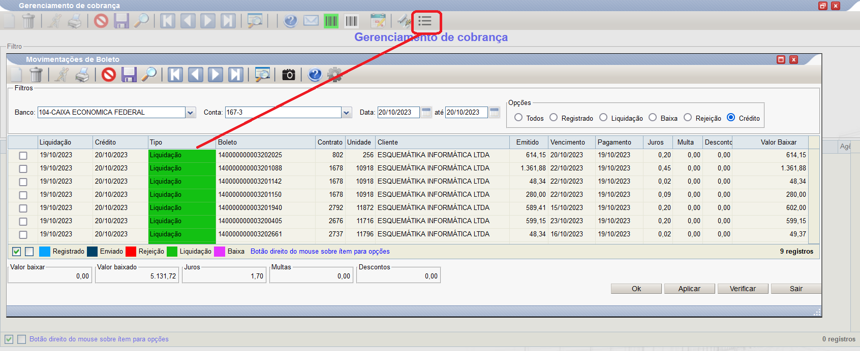Toggle the unchecked box beside Registrado legend
860x351 pixels.
29,252
